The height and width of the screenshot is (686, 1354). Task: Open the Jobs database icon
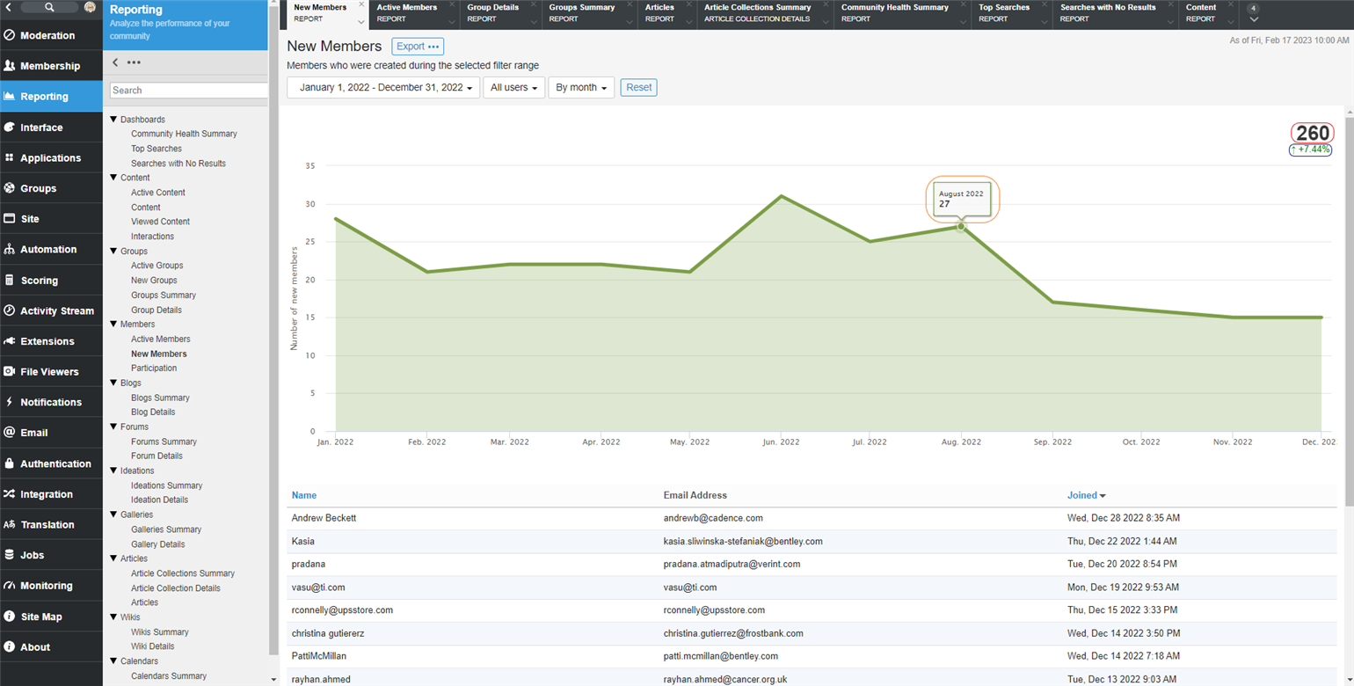10,555
